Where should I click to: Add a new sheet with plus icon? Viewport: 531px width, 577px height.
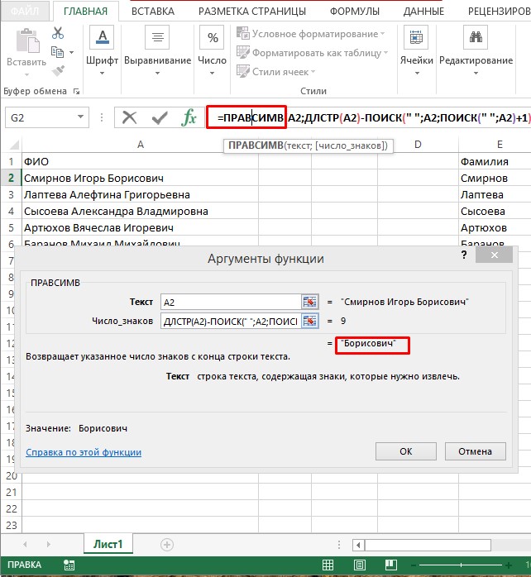click(167, 544)
